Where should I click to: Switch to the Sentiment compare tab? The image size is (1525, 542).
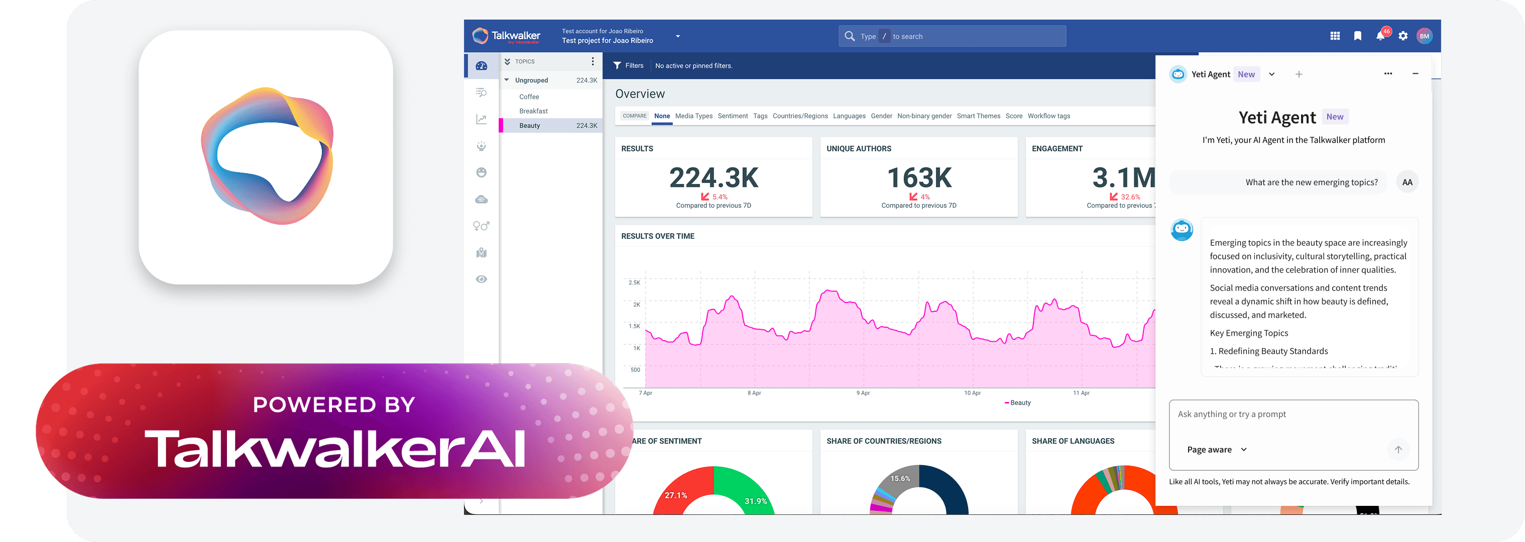pyautogui.click(x=732, y=116)
